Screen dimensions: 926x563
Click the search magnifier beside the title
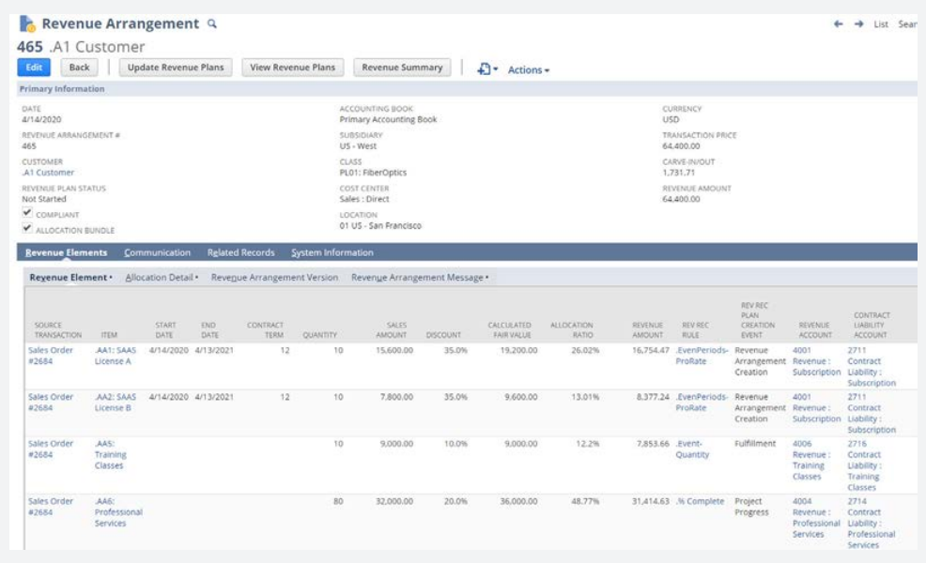212,24
